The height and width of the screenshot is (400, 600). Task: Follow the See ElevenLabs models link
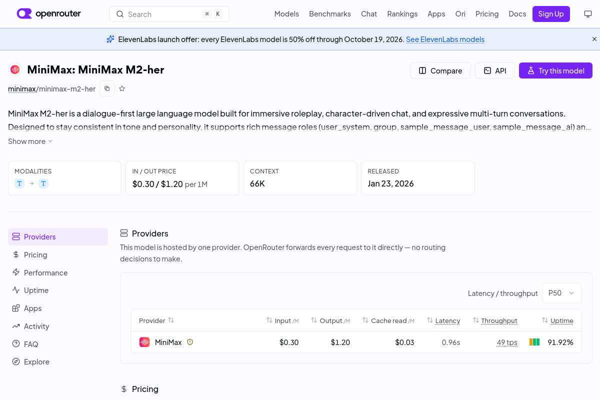pos(445,39)
